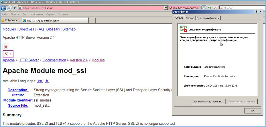Open the Справка menu

click(x=63, y=14)
